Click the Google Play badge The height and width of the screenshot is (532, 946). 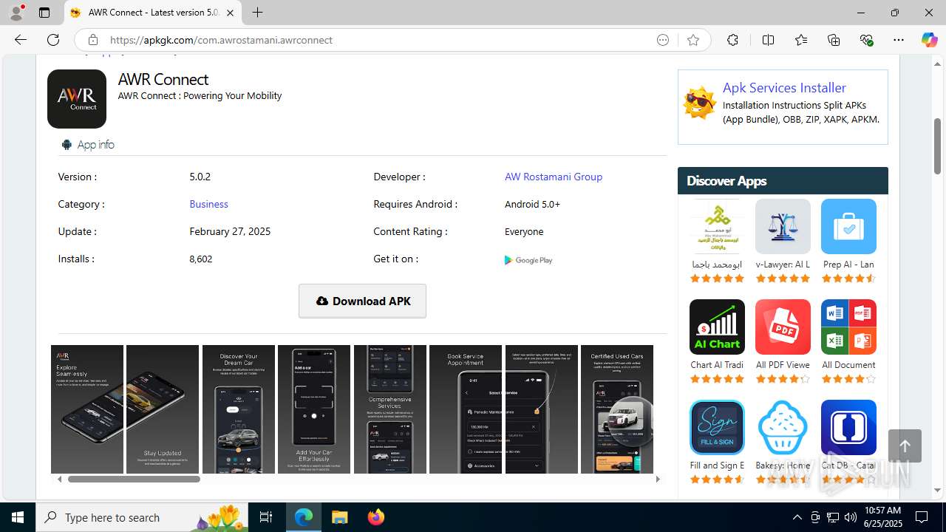[x=528, y=260]
